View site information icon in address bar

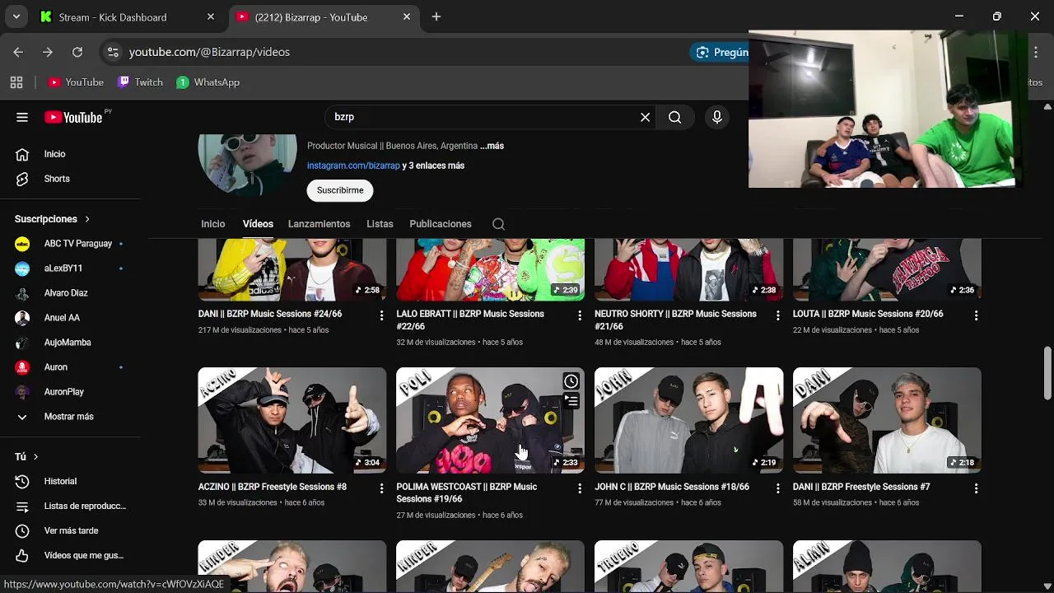point(113,52)
